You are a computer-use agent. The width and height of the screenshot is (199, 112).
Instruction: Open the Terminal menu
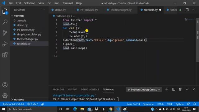click(x=67, y=3)
